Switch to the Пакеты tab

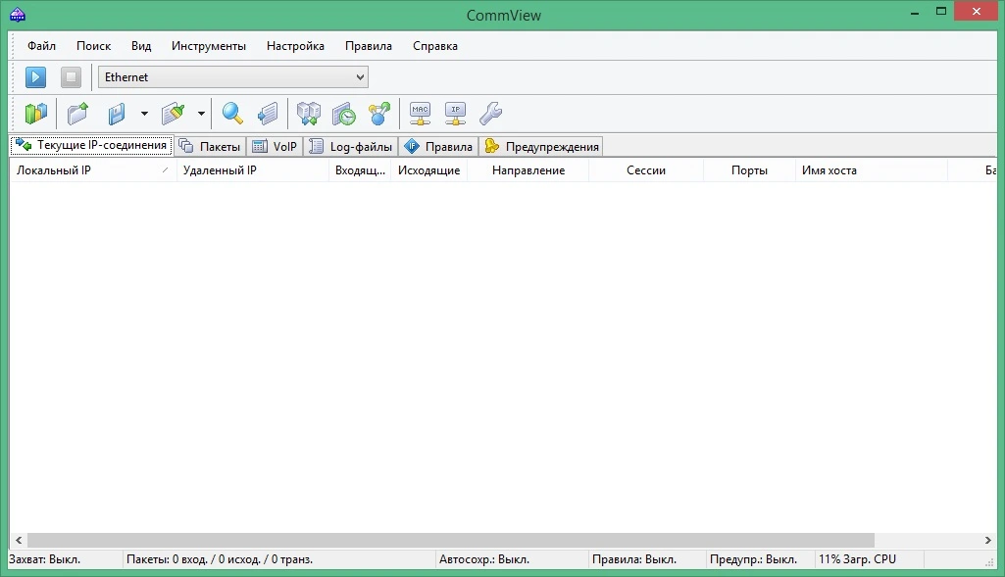pos(210,147)
